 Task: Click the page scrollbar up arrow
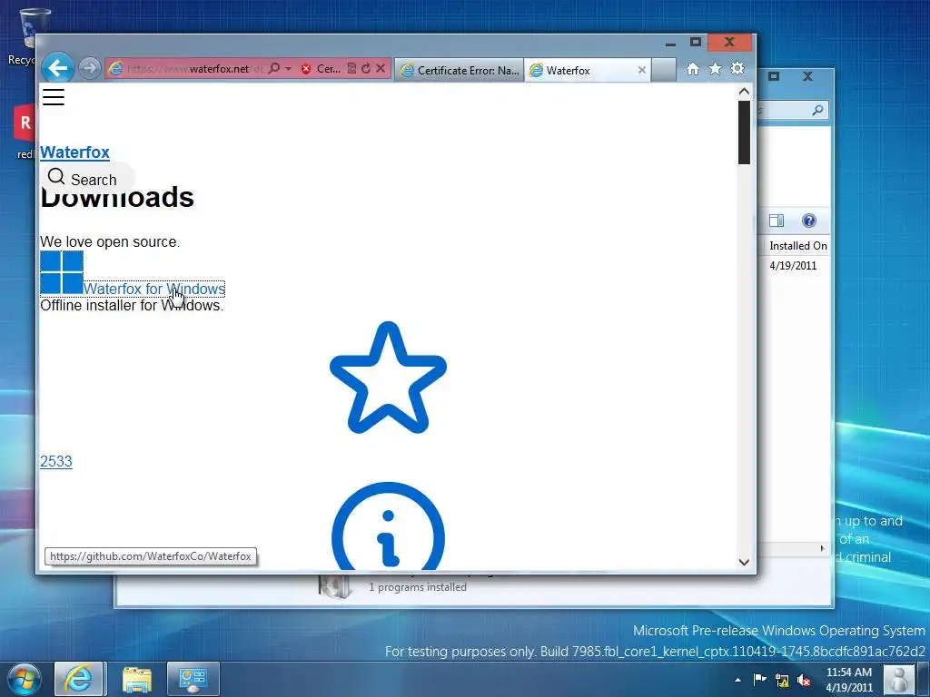744,92
